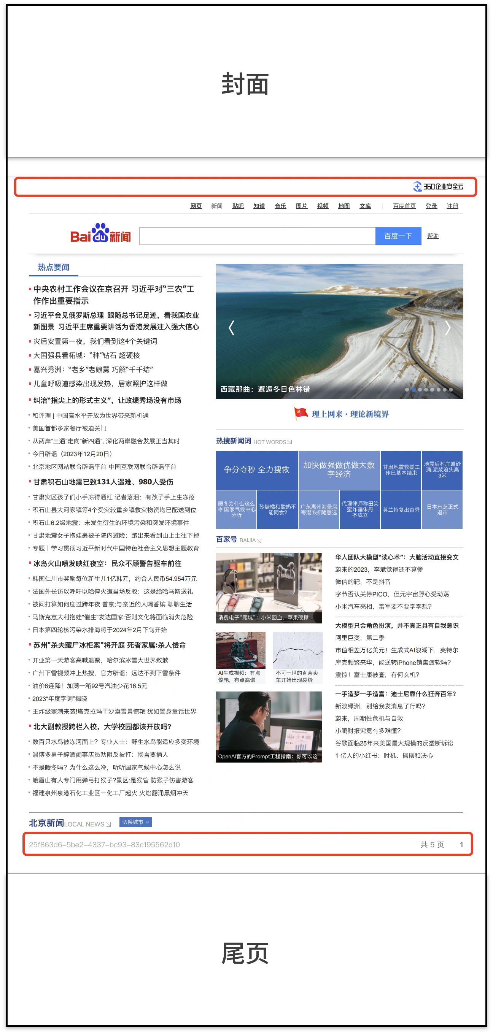Image resolution: width=493 pixels, height=1034 pixels.
Task: Open news item 2023"年度字词"揭晓
Action: pyautogui.click(x=60, y=698)
